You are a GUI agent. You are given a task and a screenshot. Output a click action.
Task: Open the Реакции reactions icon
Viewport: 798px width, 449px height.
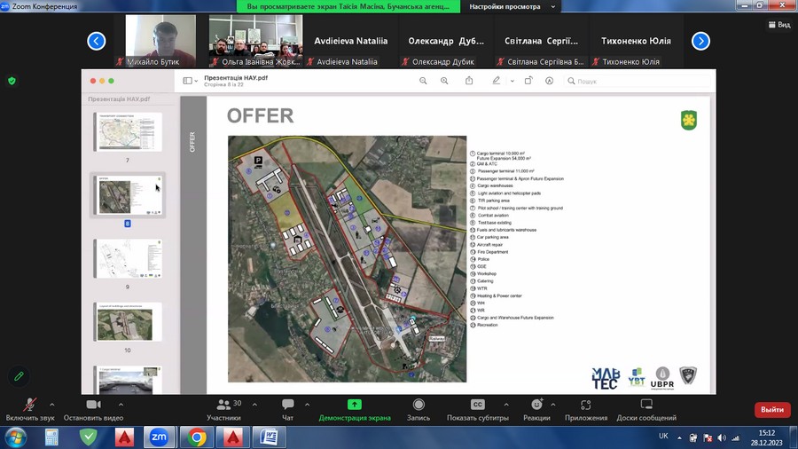tap(536, 405)
